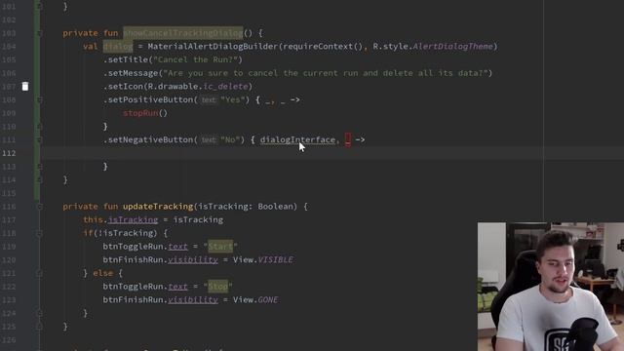624x351 pixels.
Task: Collapse the setNegativeButton lambda fold marker
Action: 39,139
